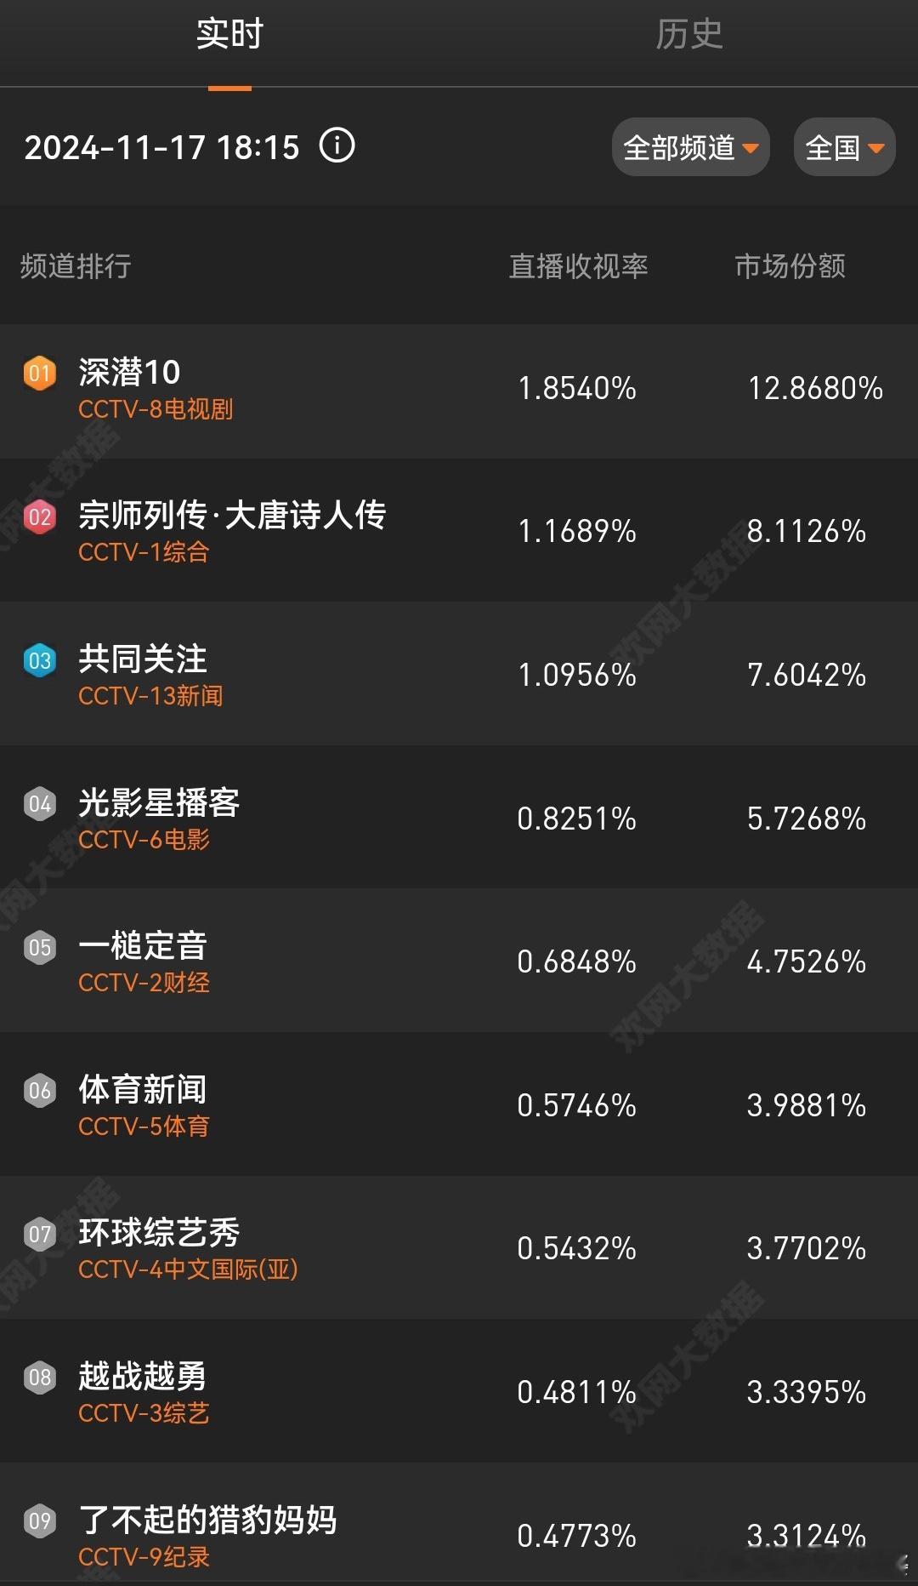The image size is (918, 1586).
Task: Switch to the 历史 tab
Action: coord(688,35)
